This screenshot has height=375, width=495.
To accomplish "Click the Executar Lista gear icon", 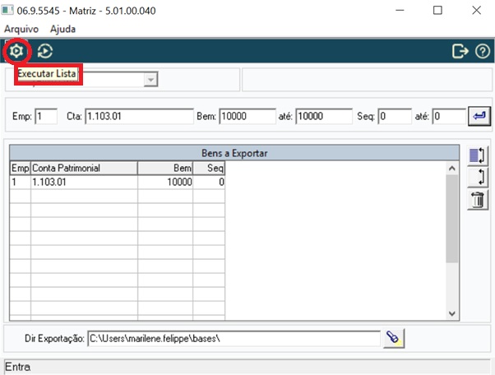I will pyautogui.click(x=16, y=51).
